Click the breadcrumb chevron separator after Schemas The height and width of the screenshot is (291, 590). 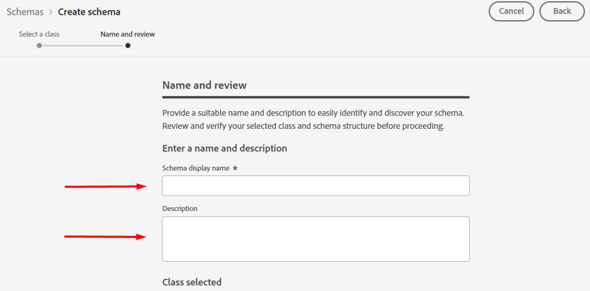click(51, 12)
